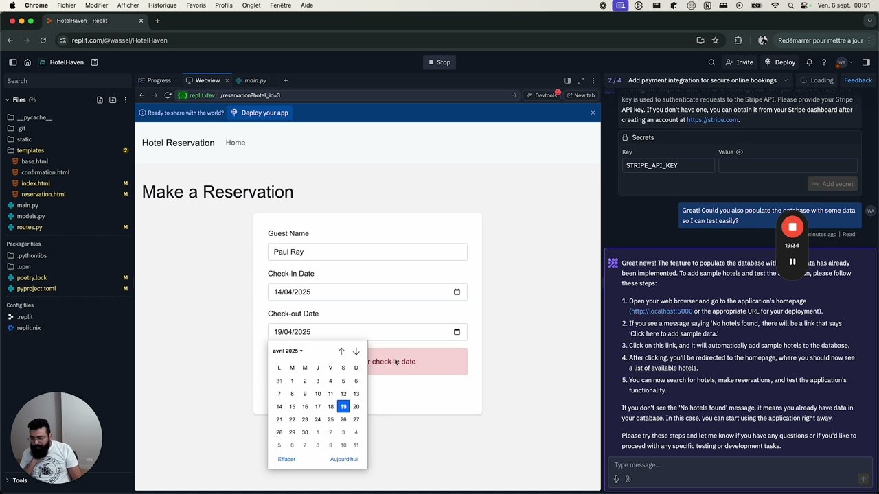Screen dimensions: 879x494
Task: Invite collaborators to the repl
Action: tap(740, 62)
